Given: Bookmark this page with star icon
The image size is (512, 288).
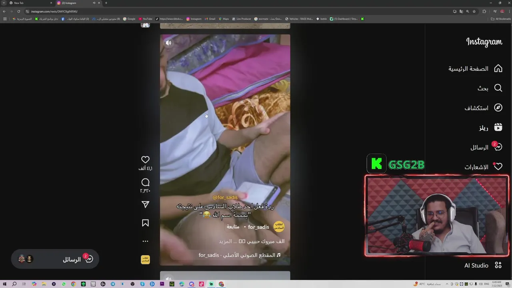Looking at the screenshot, I should point(474,11).
